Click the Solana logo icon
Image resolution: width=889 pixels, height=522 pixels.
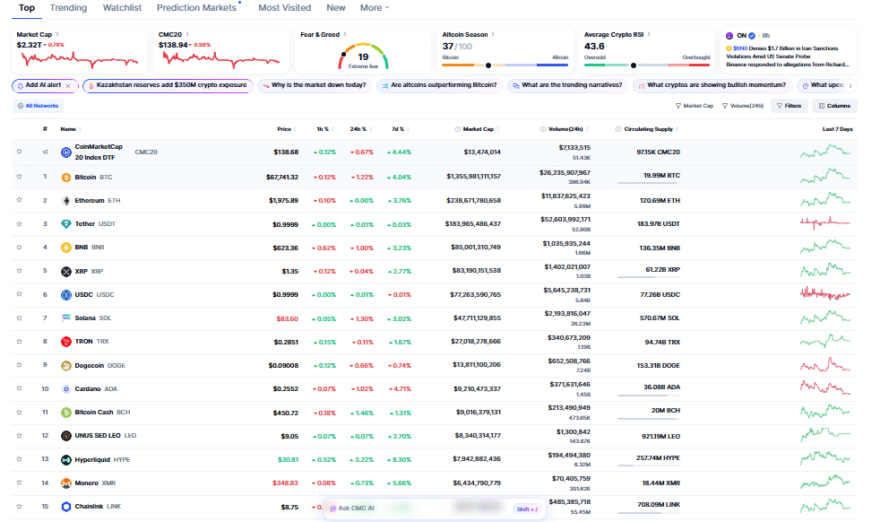pos(66,318)
